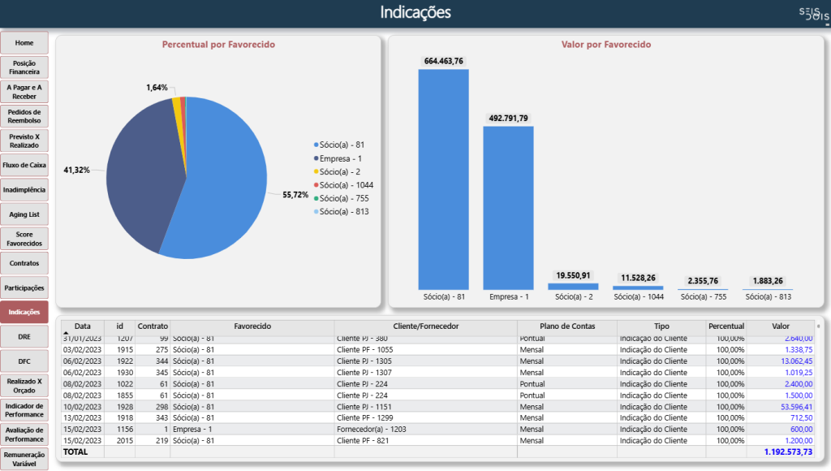Click the SEIS logo in the header
This screenshot has height=471, width=831.
(x=809, y=12)
